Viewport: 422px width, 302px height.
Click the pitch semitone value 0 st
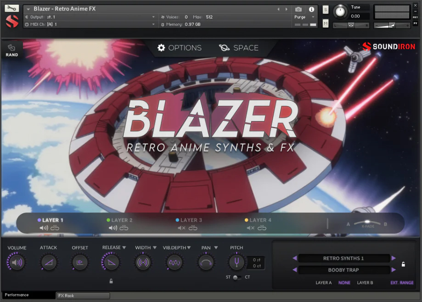[x=257, y=260]
